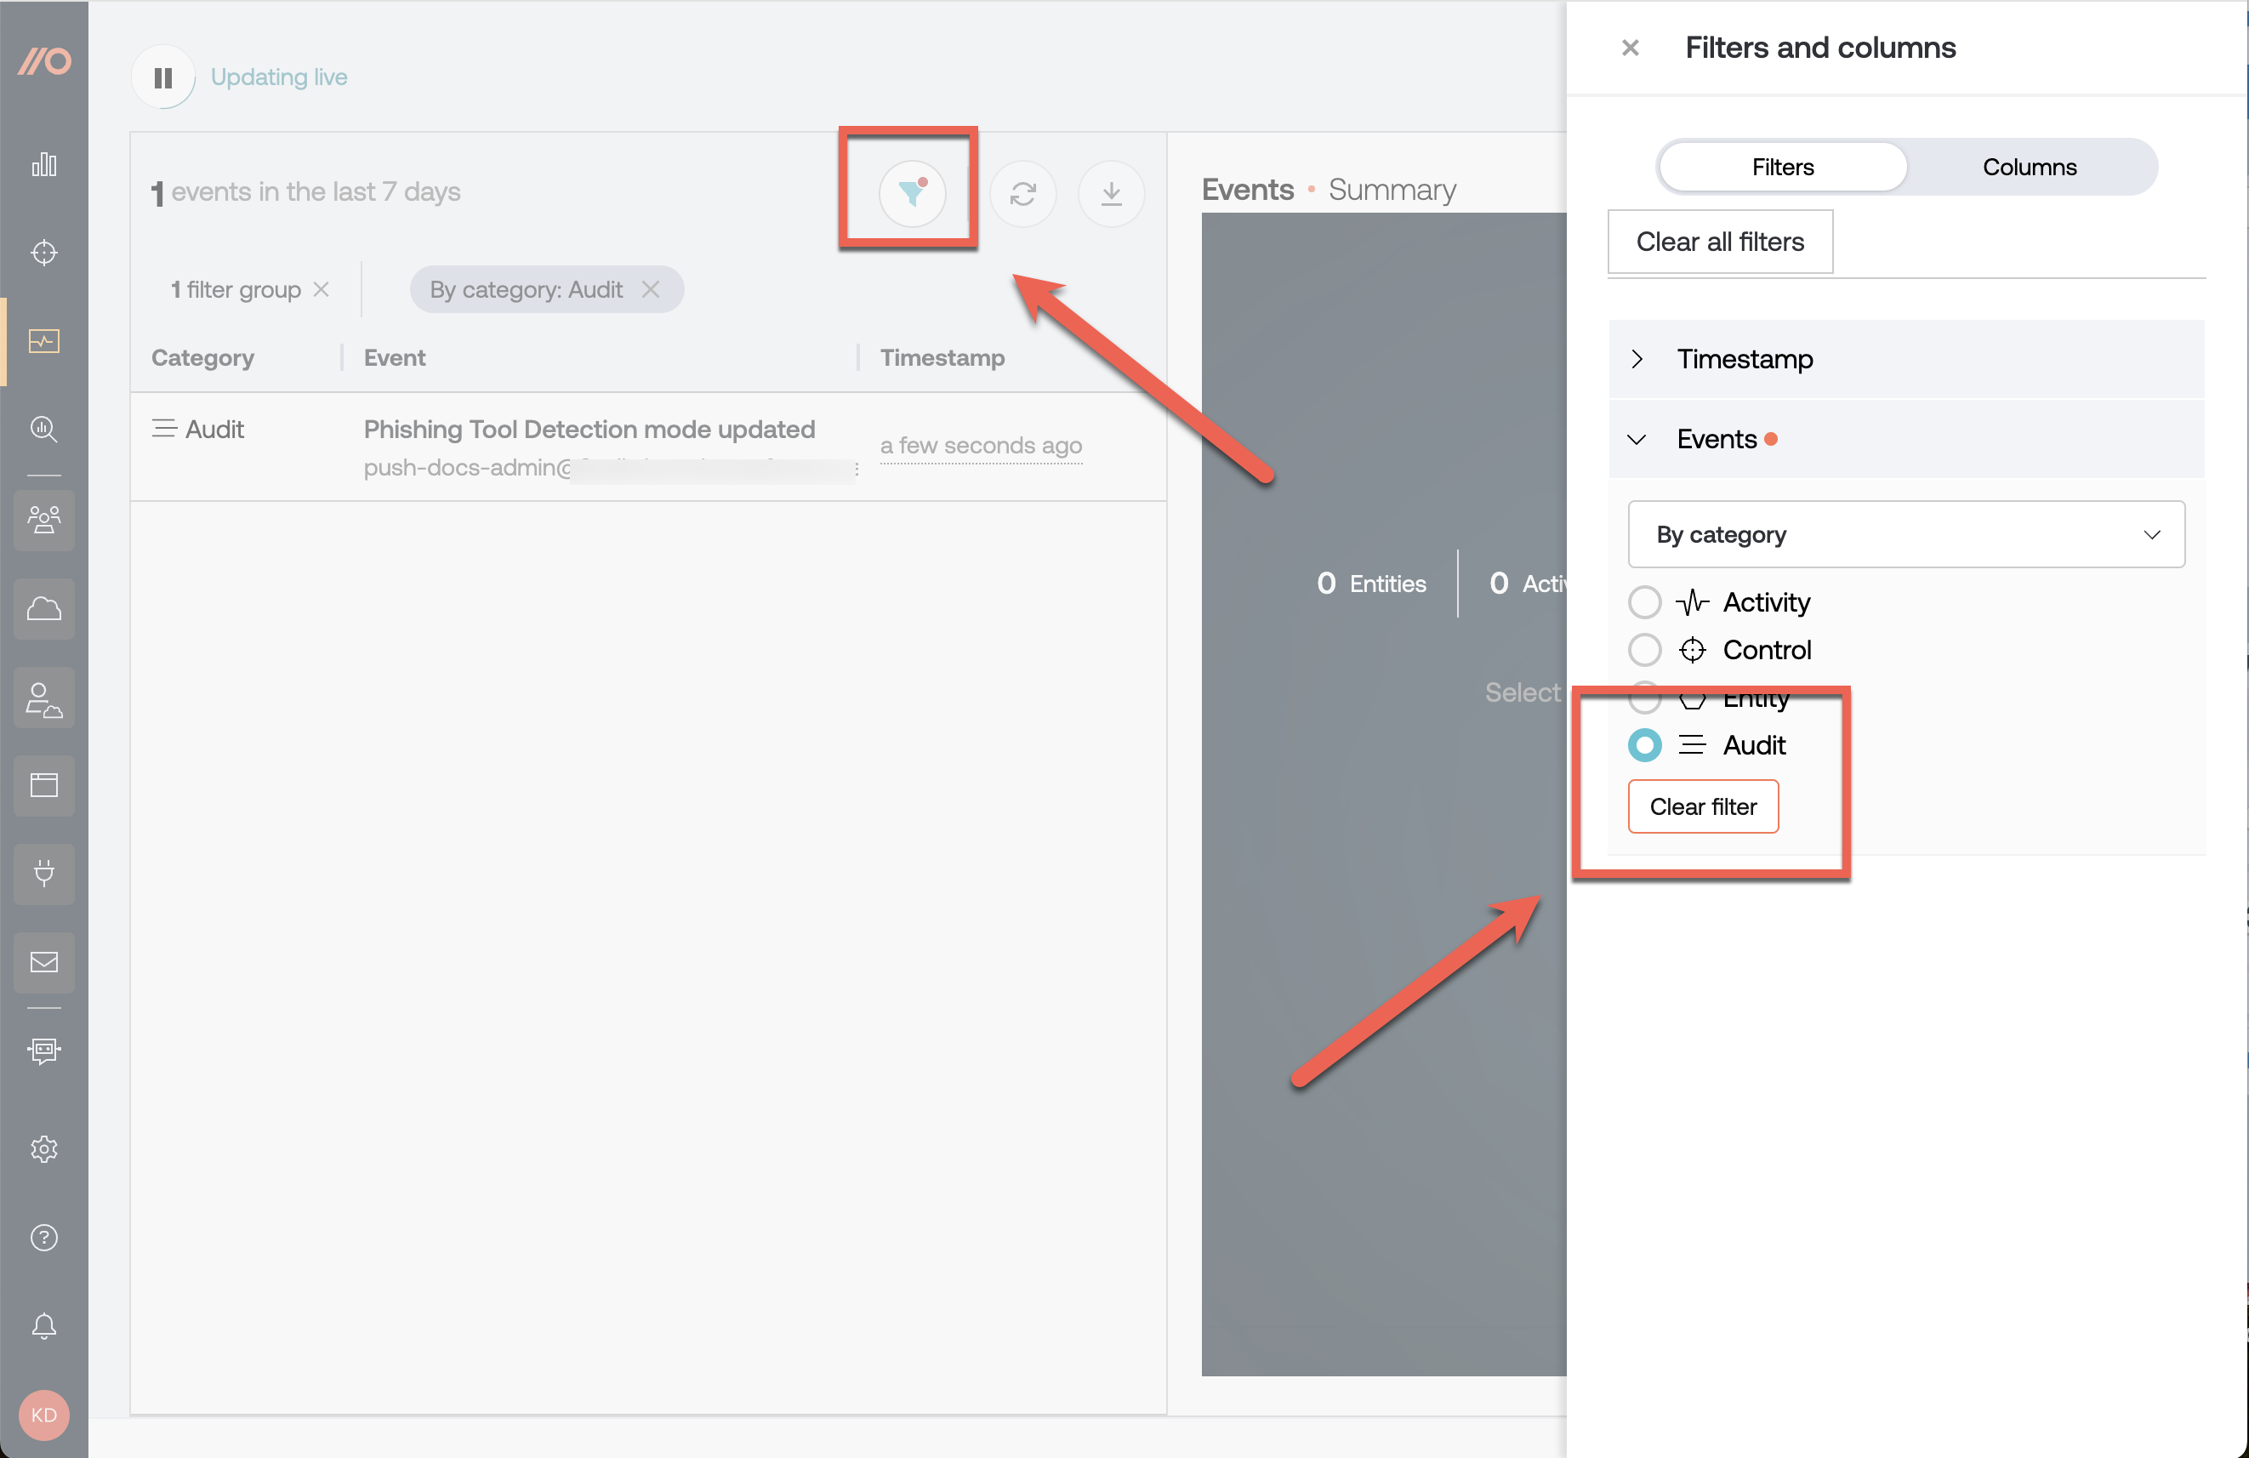Click the Clear all filters button
This screenshot has height=1458, width=2249.
tap(1721, 241)
